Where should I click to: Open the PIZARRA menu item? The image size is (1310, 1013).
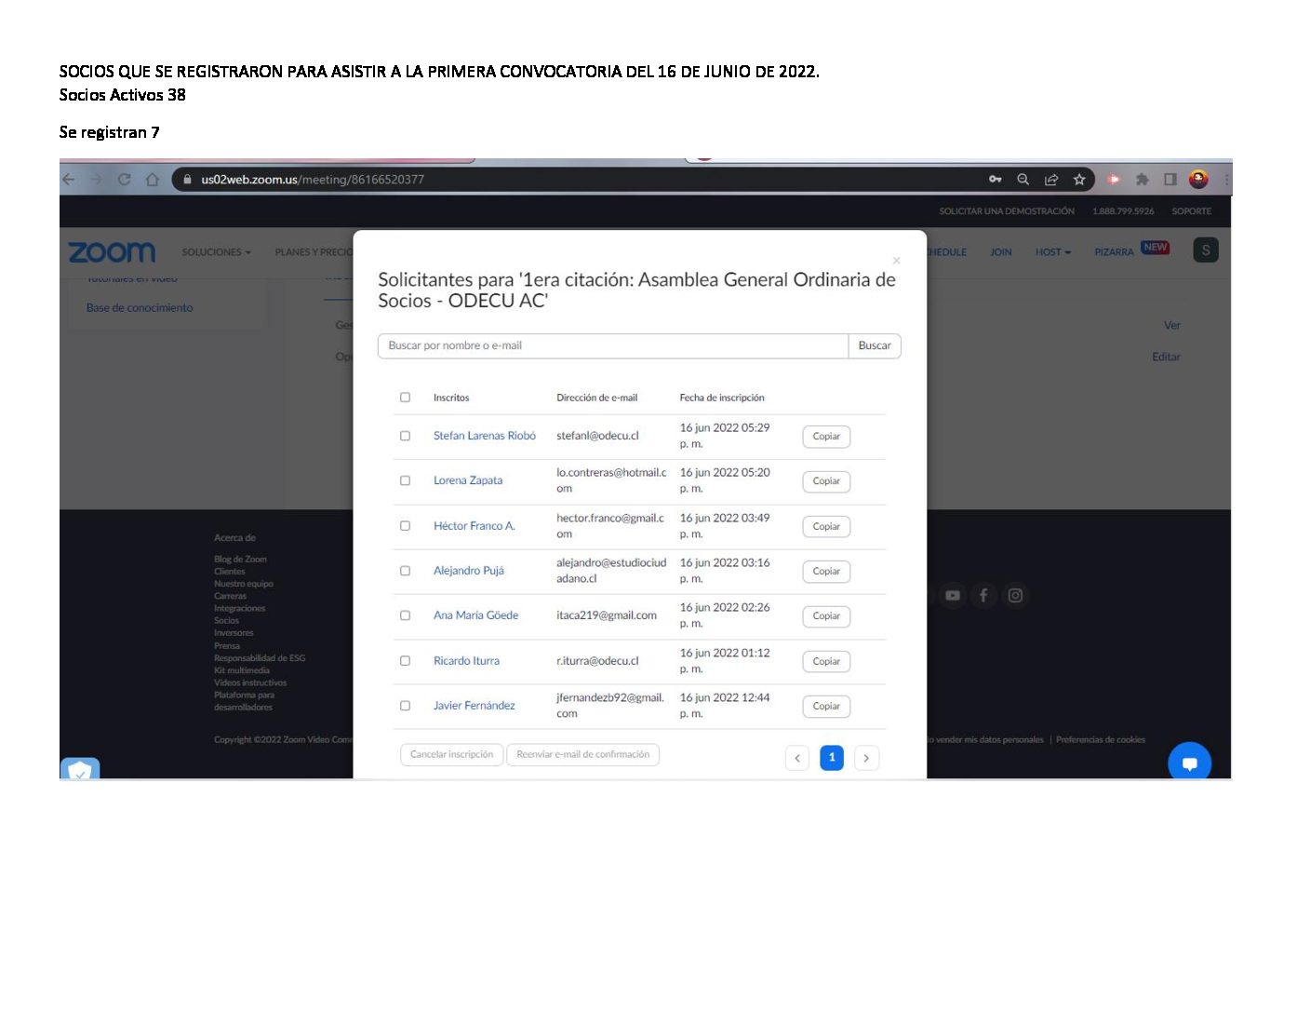(x=1114, y=252)
